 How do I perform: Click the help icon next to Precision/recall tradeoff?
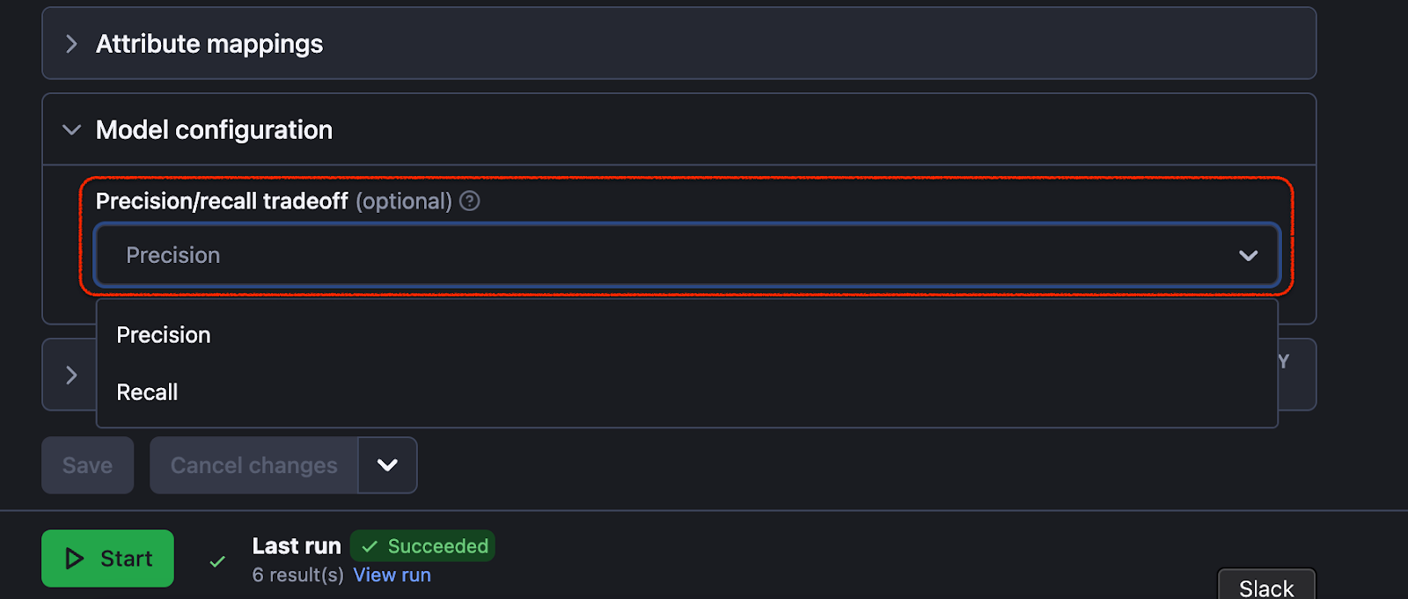pyautogui.click(x=470, y=201)
